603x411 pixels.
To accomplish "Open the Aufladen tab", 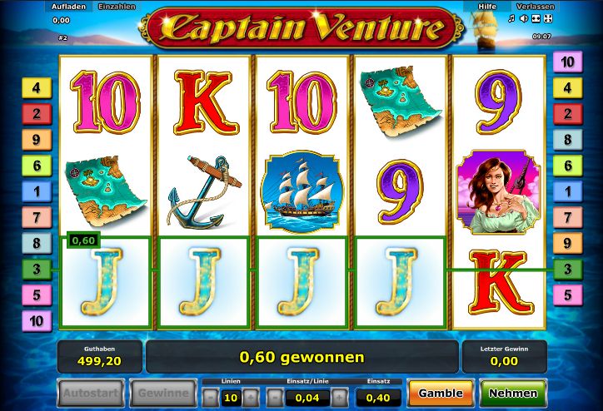I will pyautogui.click(x=69, y=7).
